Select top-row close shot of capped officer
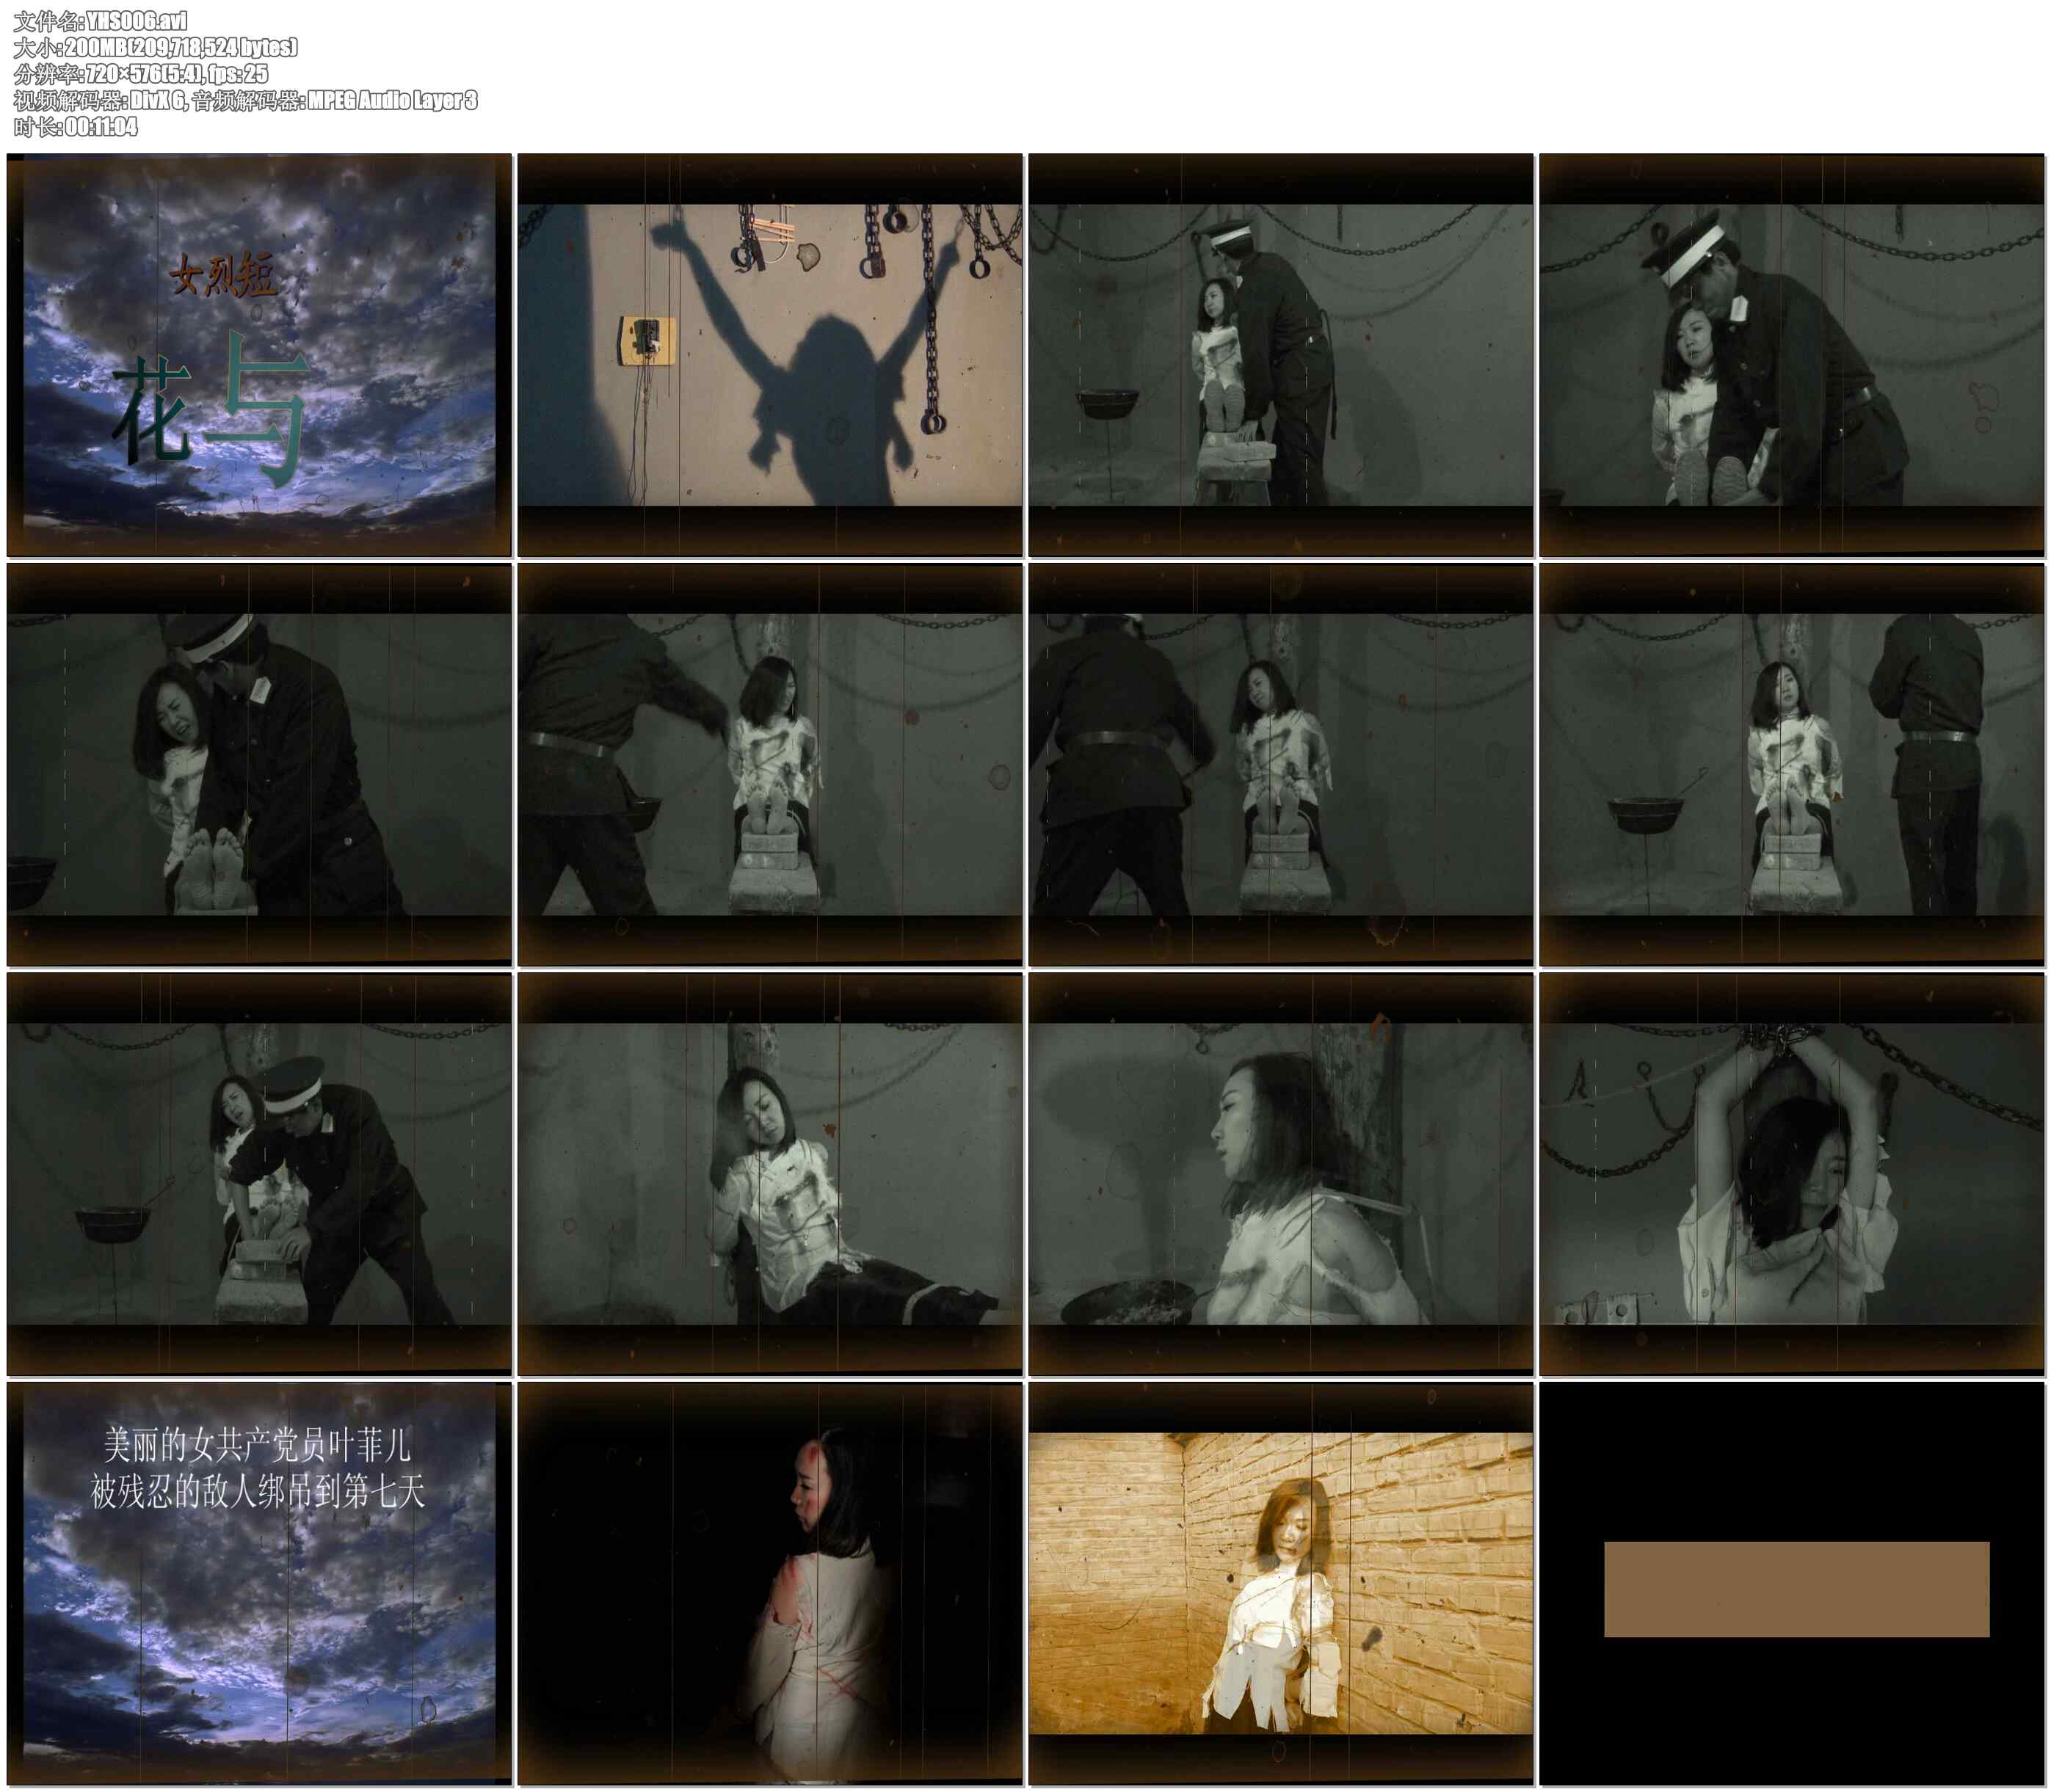 tap(1791, 355)
